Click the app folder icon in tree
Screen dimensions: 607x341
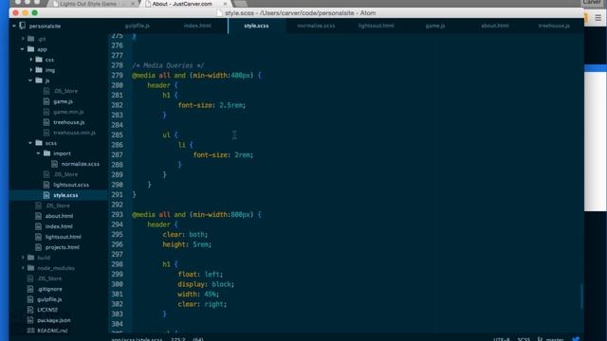31,49
